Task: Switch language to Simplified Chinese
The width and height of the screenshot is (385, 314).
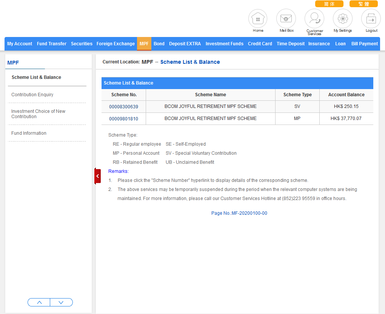Action: pos(329,4)
